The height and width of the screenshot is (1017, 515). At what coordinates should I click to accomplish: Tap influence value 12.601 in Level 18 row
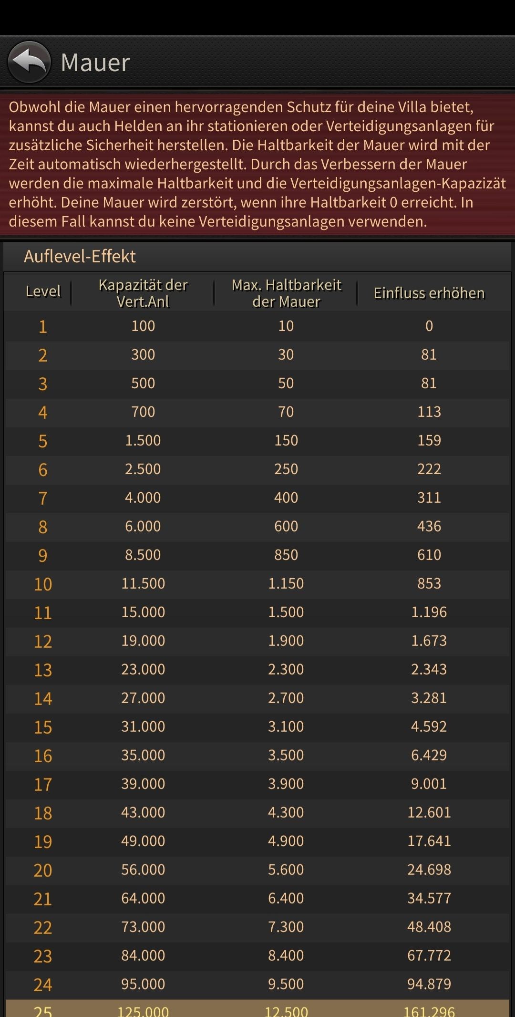pyautogui.click(x=429, y=812)
